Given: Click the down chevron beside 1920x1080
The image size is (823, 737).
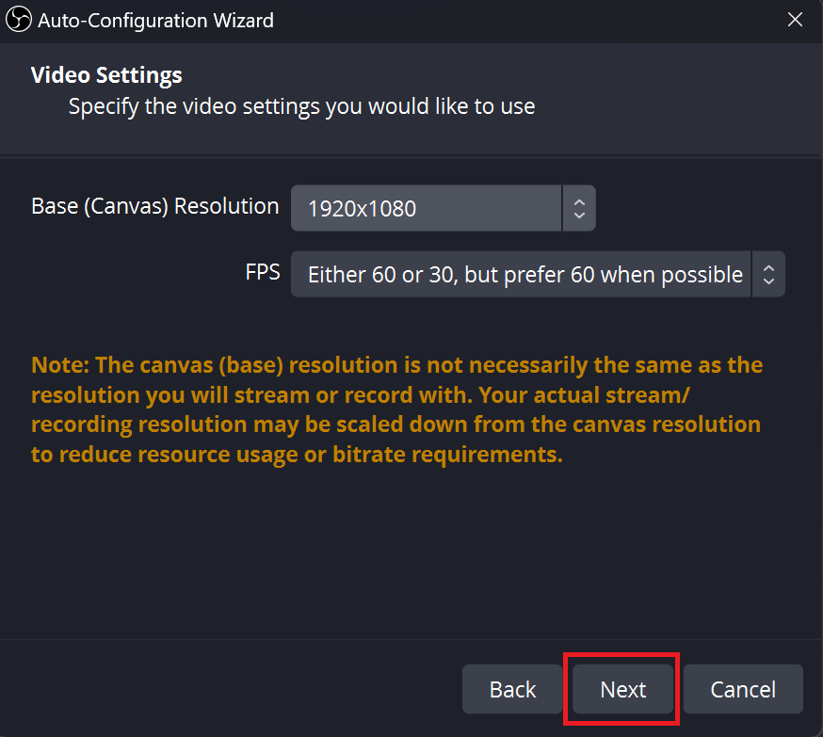Looking at the screenshot, I should [579, 216].
